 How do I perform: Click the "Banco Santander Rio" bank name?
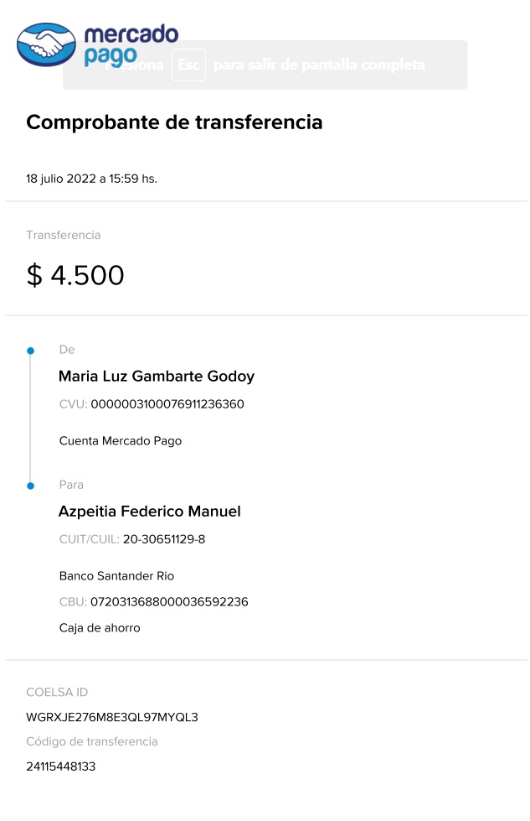pos(116,576)
